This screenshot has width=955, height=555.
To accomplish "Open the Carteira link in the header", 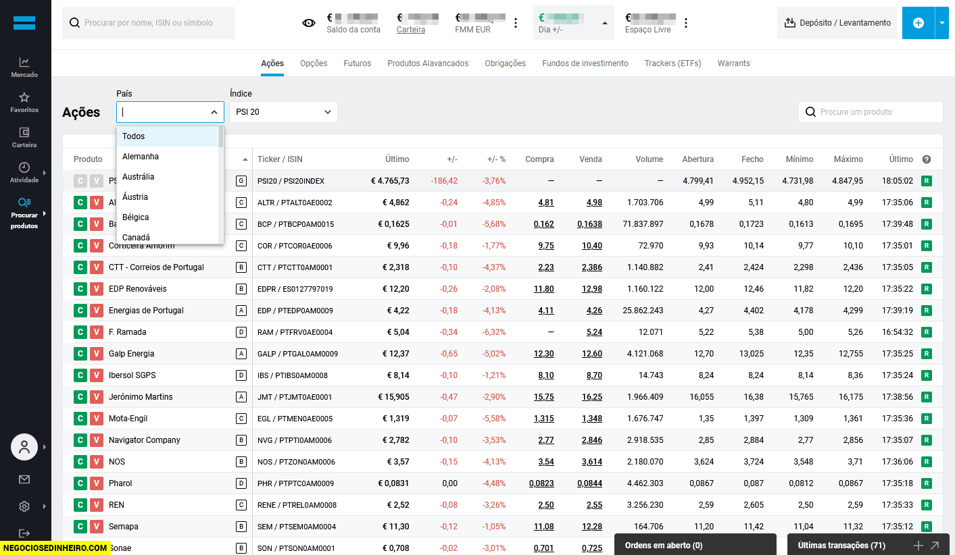I will (x=411, y=30).
